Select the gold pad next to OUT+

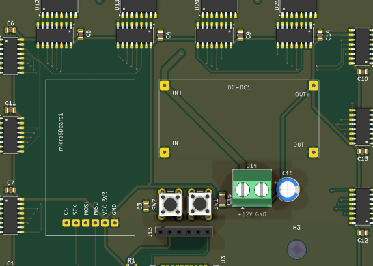[314, 86]
